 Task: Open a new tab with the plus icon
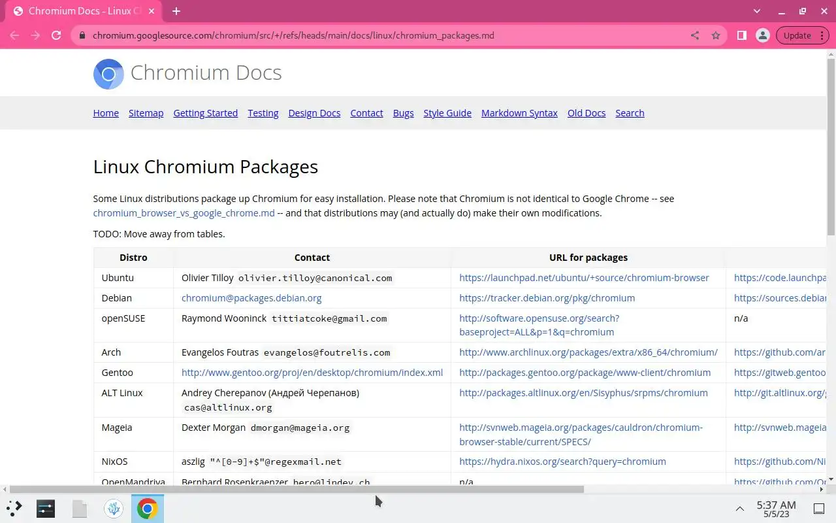point(176,11)
